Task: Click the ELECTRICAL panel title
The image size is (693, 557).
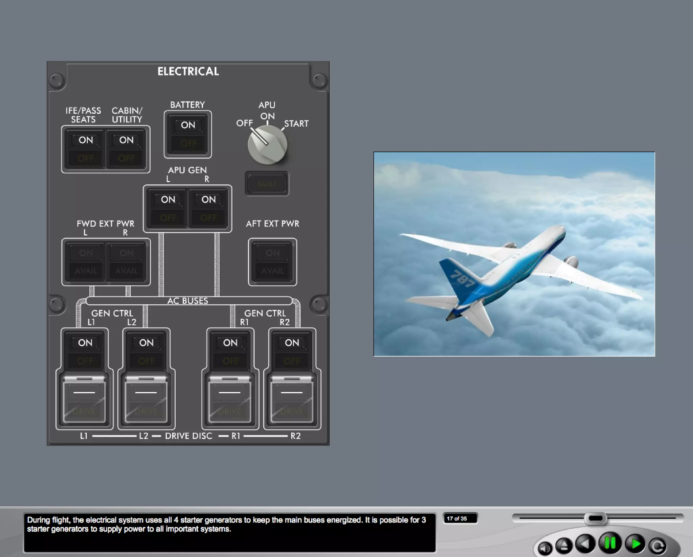Action: point(188,71)
